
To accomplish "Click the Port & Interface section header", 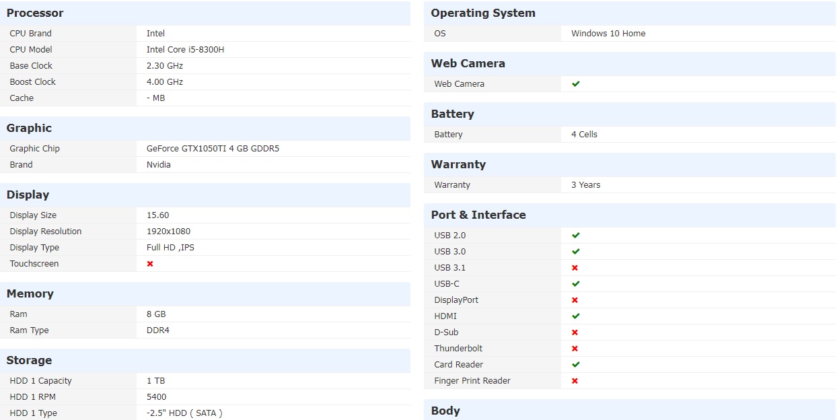I will pyautogui.click(x=478, y=215).
